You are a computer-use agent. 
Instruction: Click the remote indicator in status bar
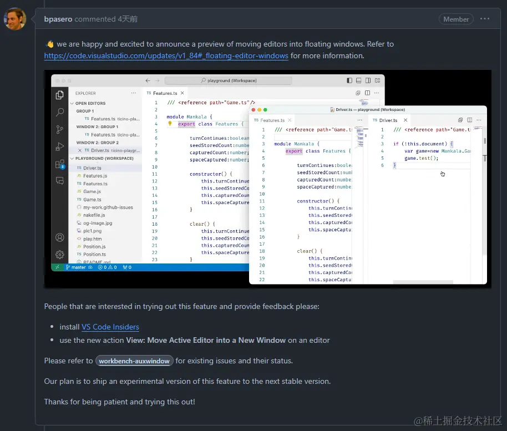[57, 267]
